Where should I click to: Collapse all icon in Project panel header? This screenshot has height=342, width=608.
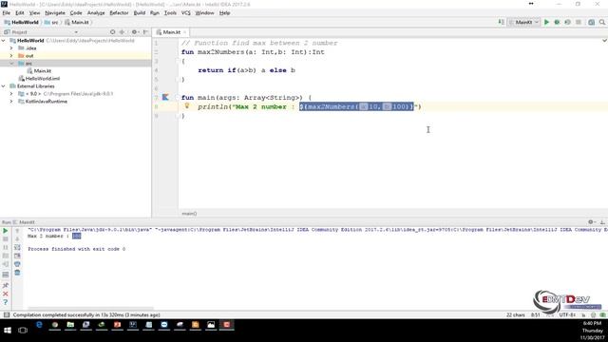point(122,32)
